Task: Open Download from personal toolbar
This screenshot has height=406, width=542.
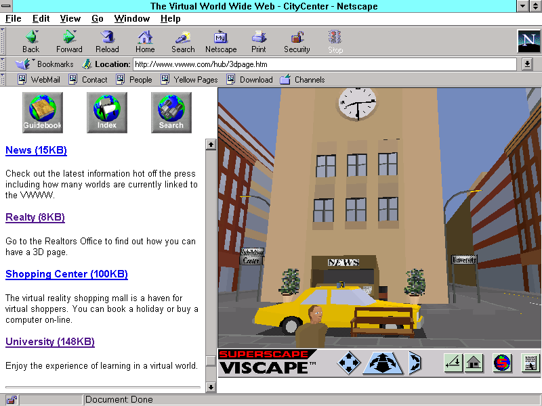Action: pyautogui.click(x=249, y=80)
